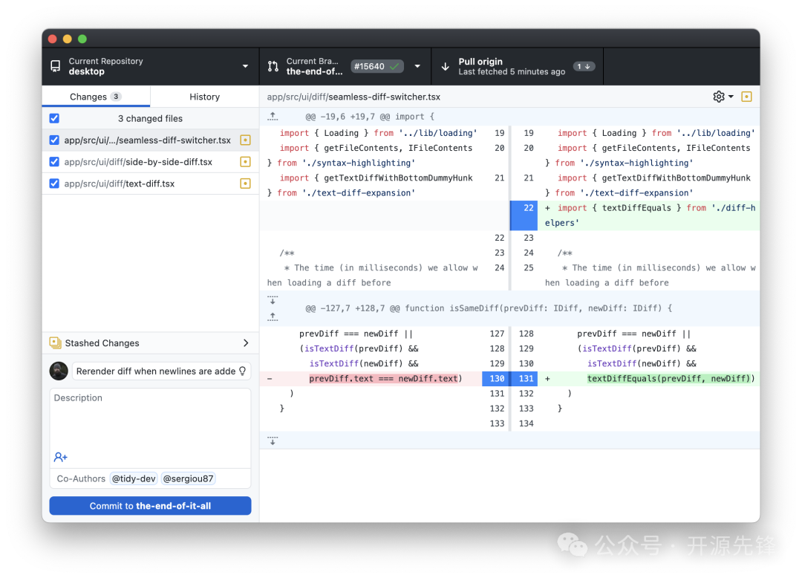This screenshot has width=802, height=578.
Task: Click modified icon for text-diff.tsx
Action: (x=246, y=184)
